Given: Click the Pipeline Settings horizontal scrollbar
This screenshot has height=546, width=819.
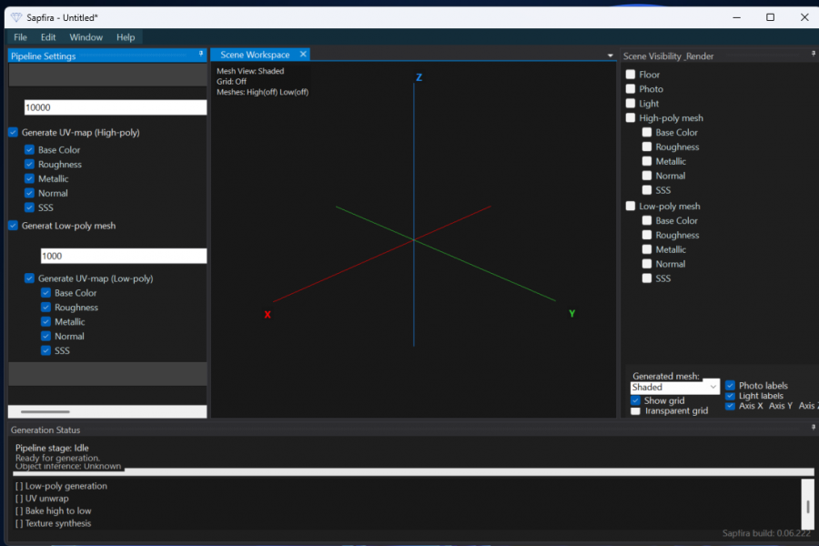Looking at the screenshot, I should 107,411.
